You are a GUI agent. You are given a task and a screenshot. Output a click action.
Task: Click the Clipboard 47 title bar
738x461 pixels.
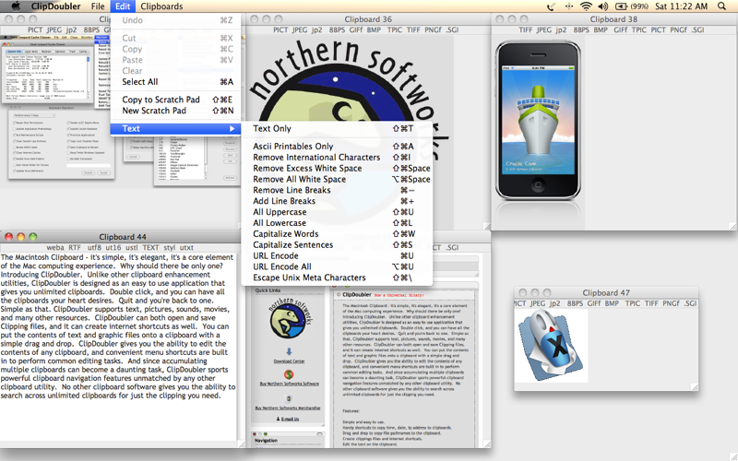tap(606, 292)
